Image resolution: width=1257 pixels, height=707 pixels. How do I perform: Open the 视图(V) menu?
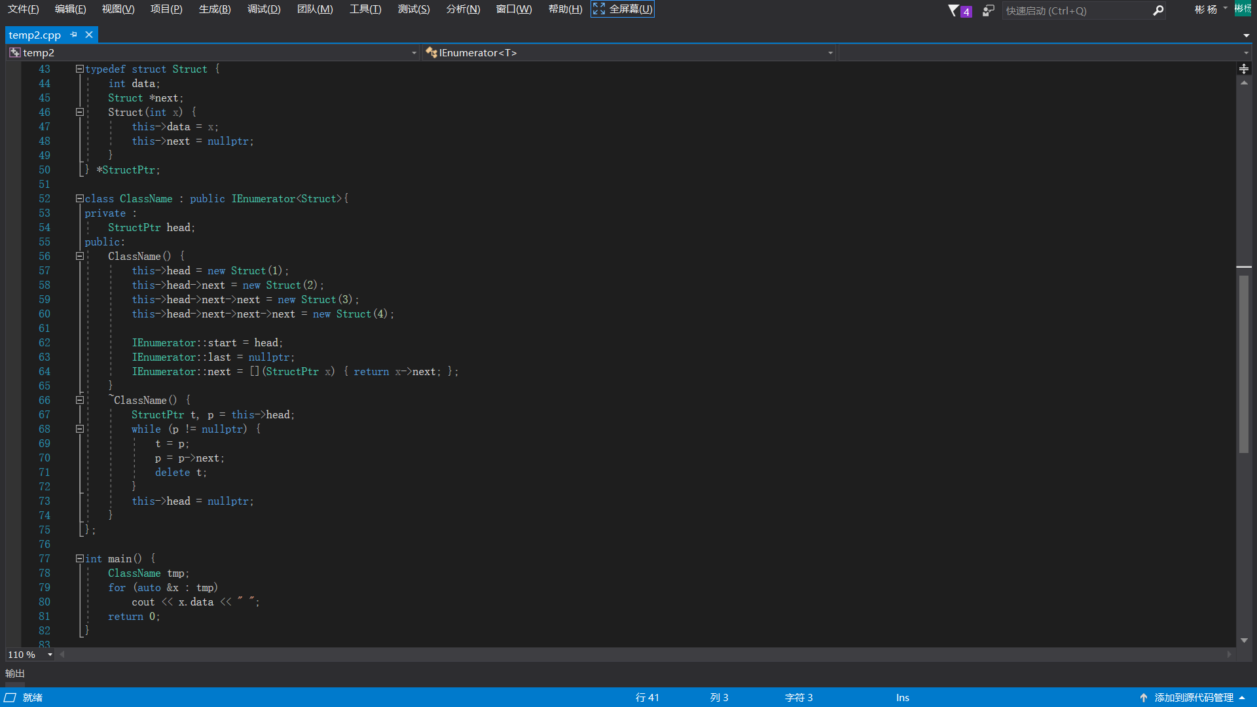[118, 9]
